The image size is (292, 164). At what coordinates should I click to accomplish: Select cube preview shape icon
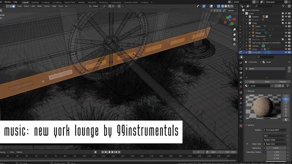click(x=286, y=102)
